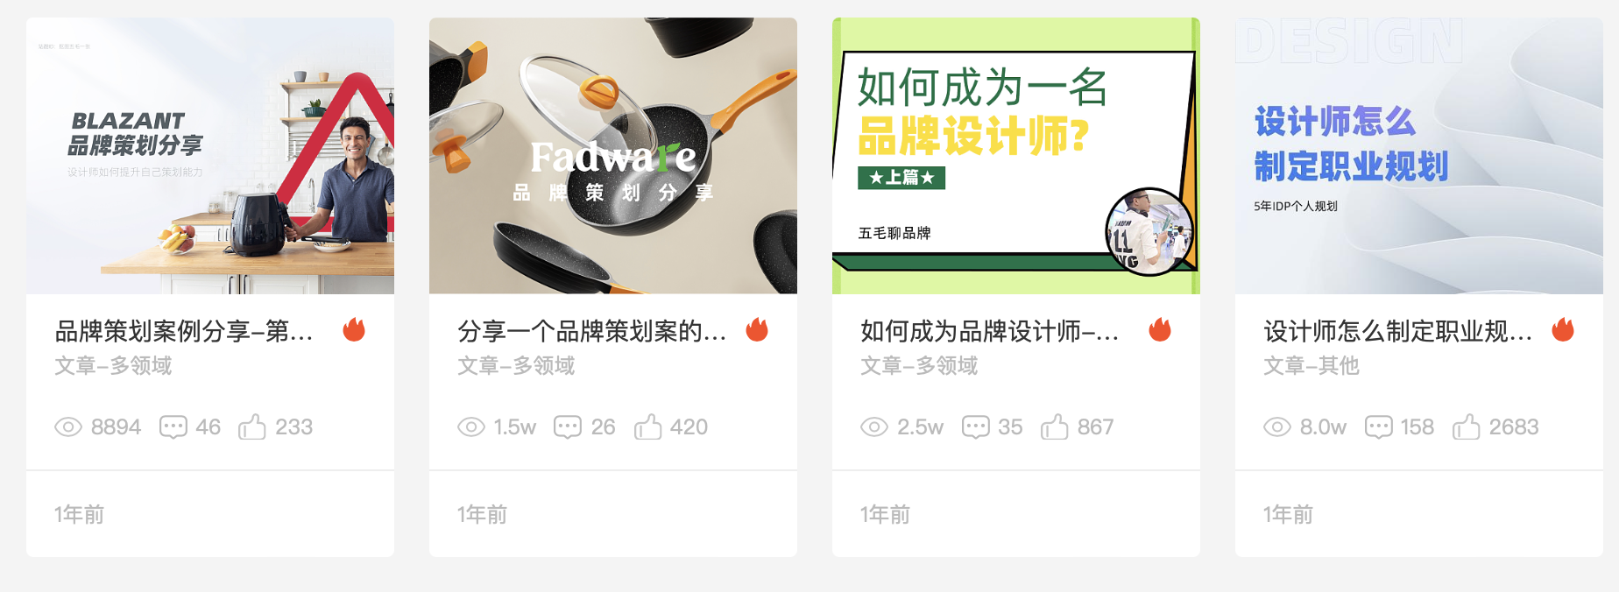Click the flame icon beside the Fadware article title
1619x592 pixels.
[757, 330]
